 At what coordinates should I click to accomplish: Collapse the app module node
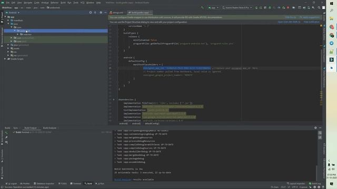pos(5,17)
